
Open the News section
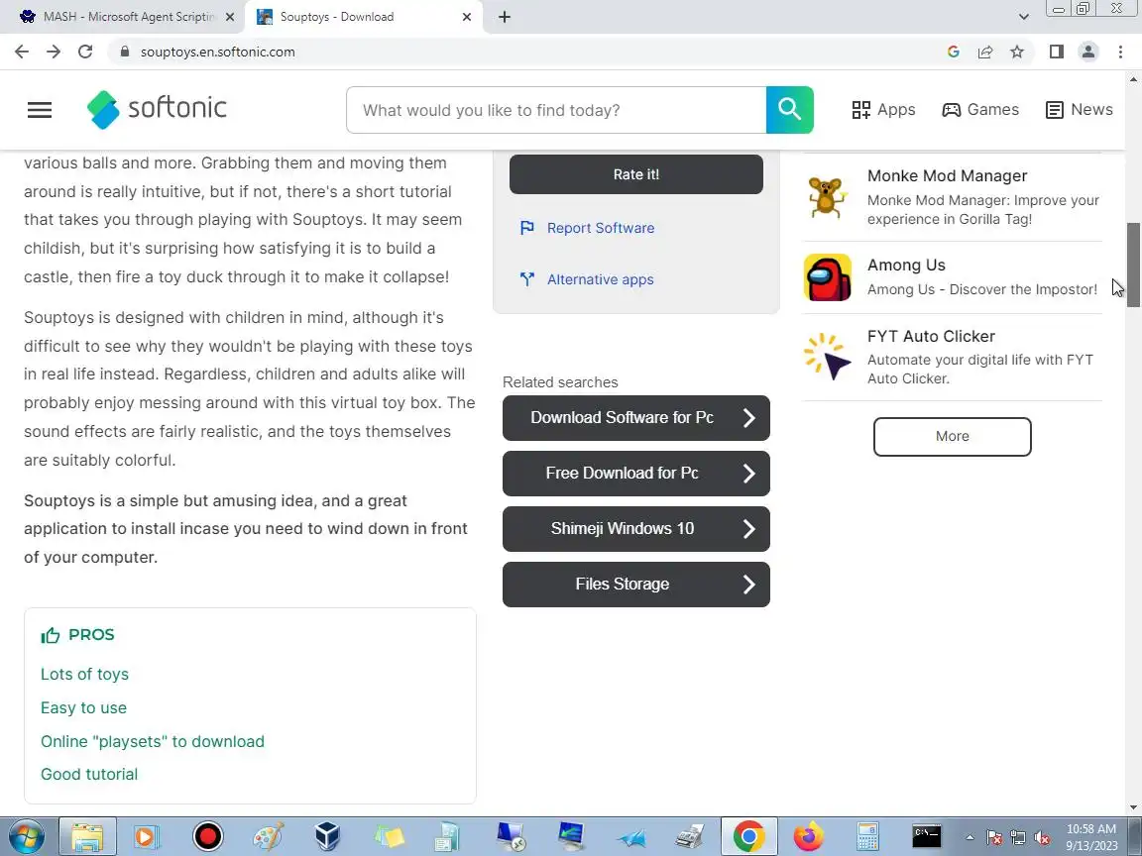pos(1079,110)
